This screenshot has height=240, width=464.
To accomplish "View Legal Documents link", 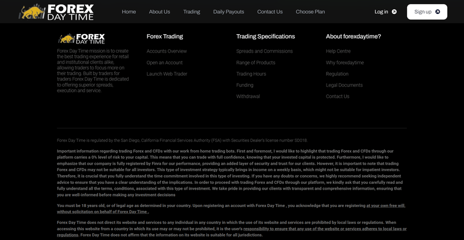I will click(x=344, y=85).
